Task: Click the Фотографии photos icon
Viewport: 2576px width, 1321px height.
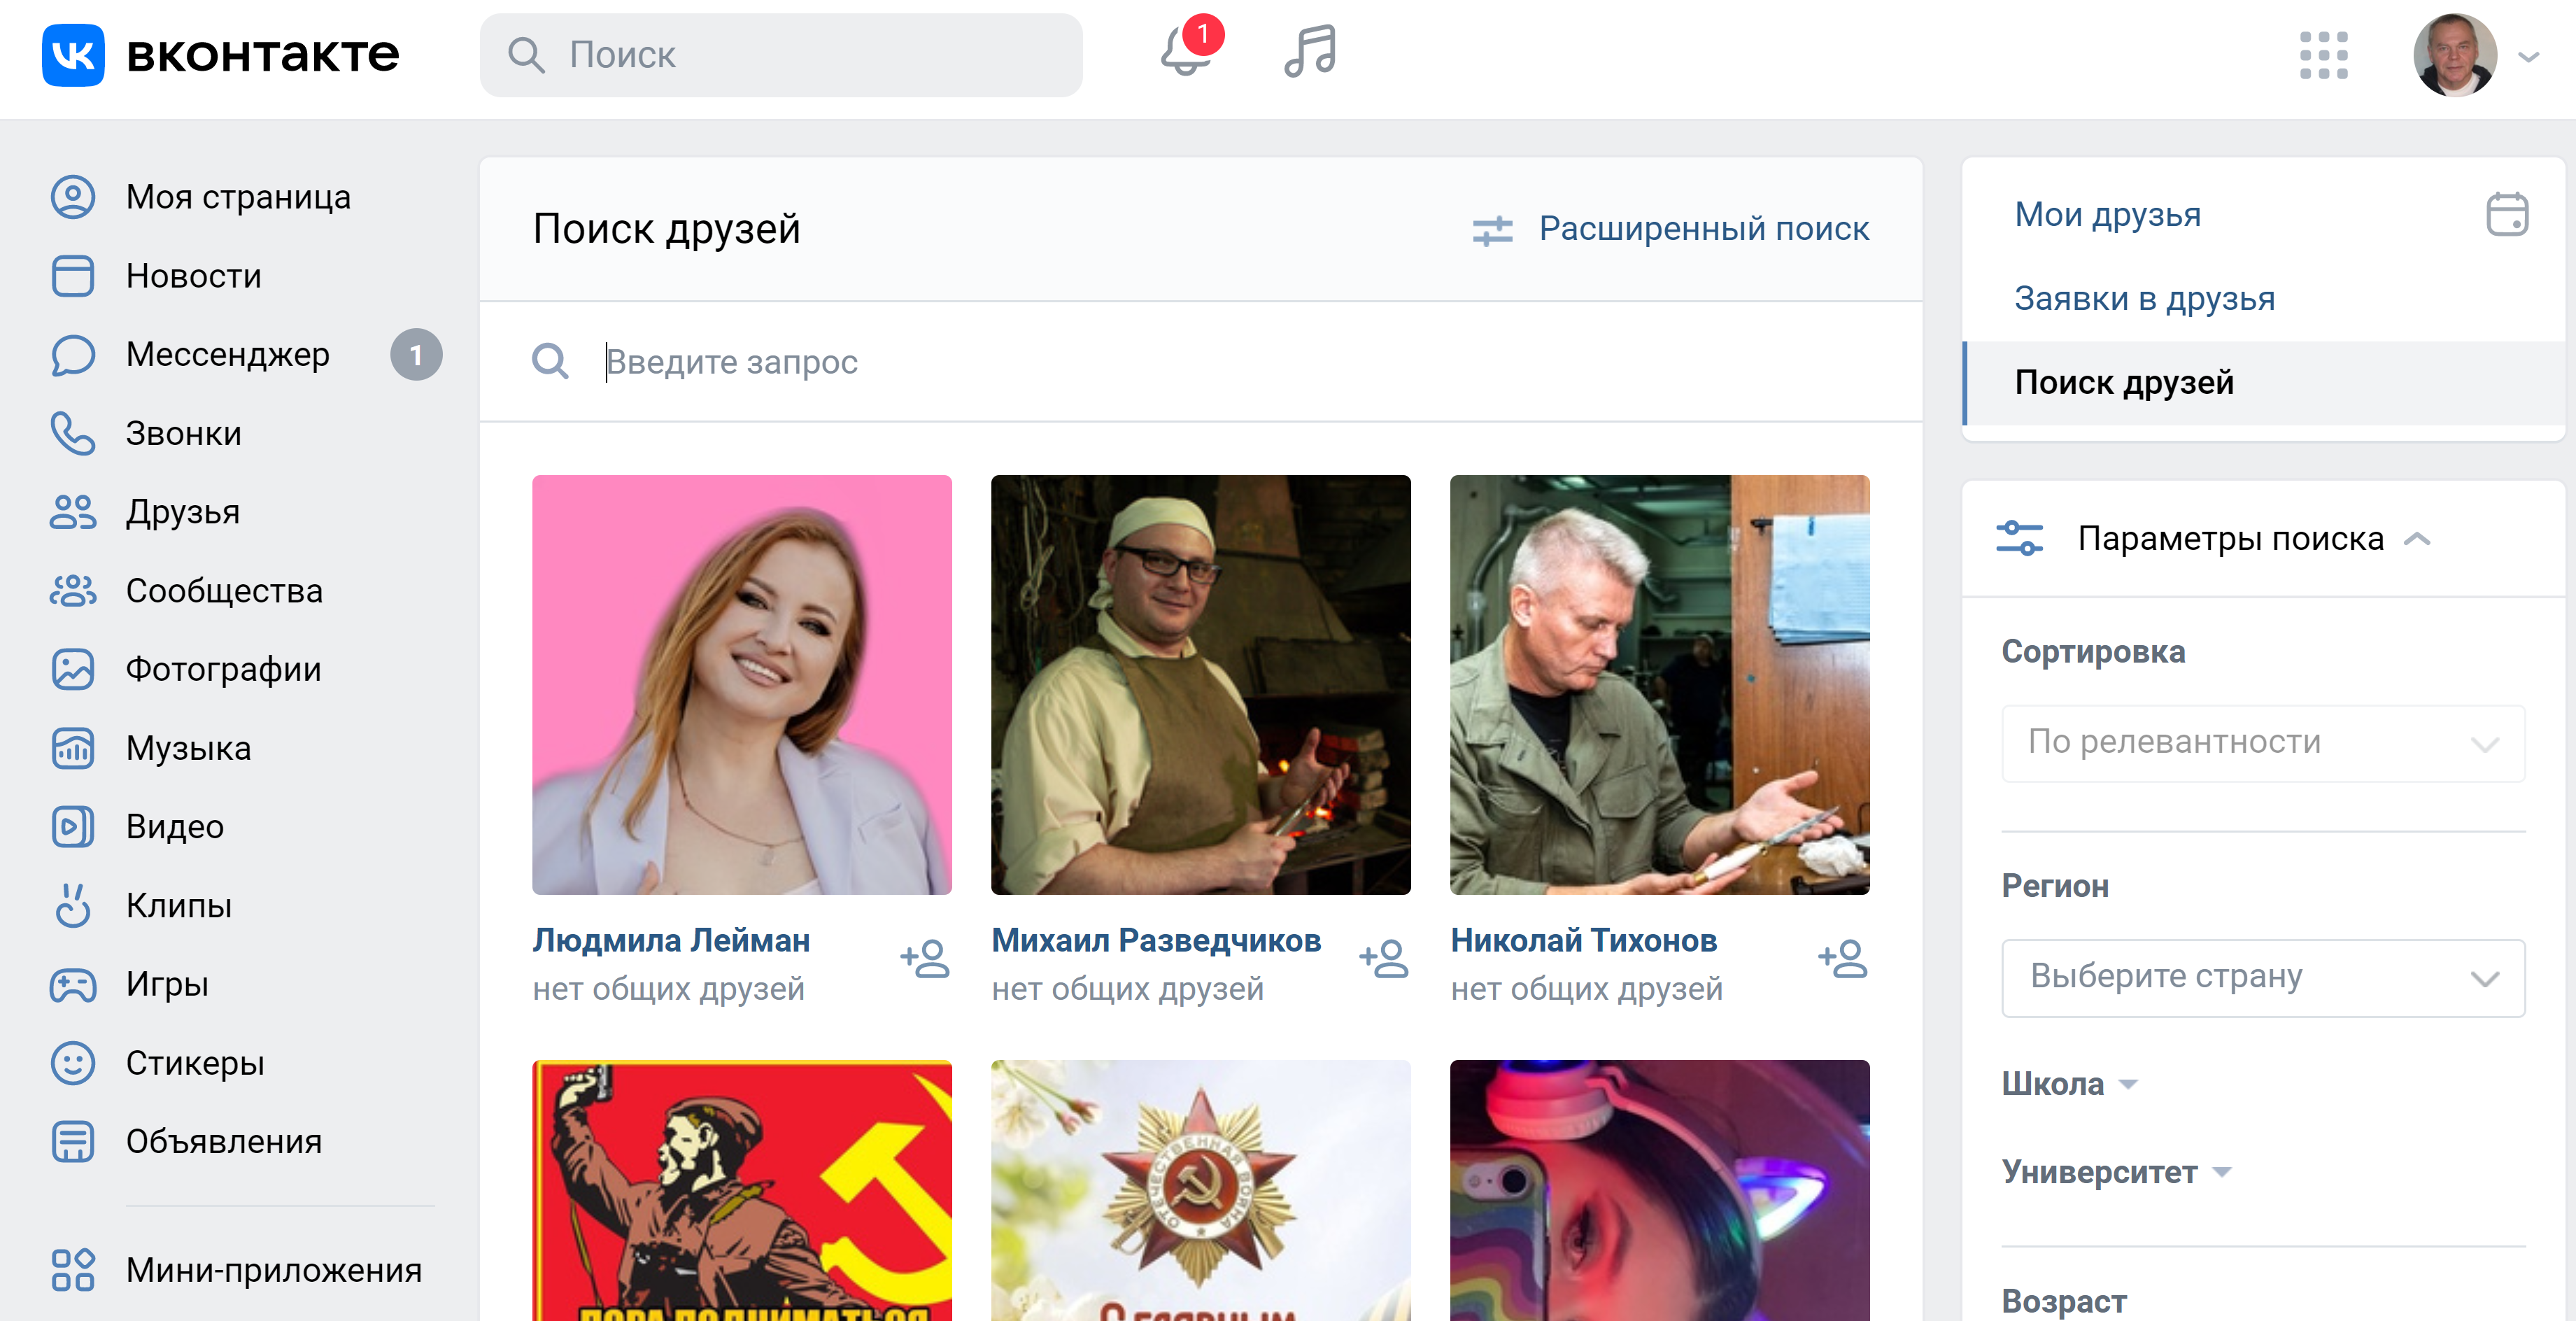Action: (x=73, y=669)
